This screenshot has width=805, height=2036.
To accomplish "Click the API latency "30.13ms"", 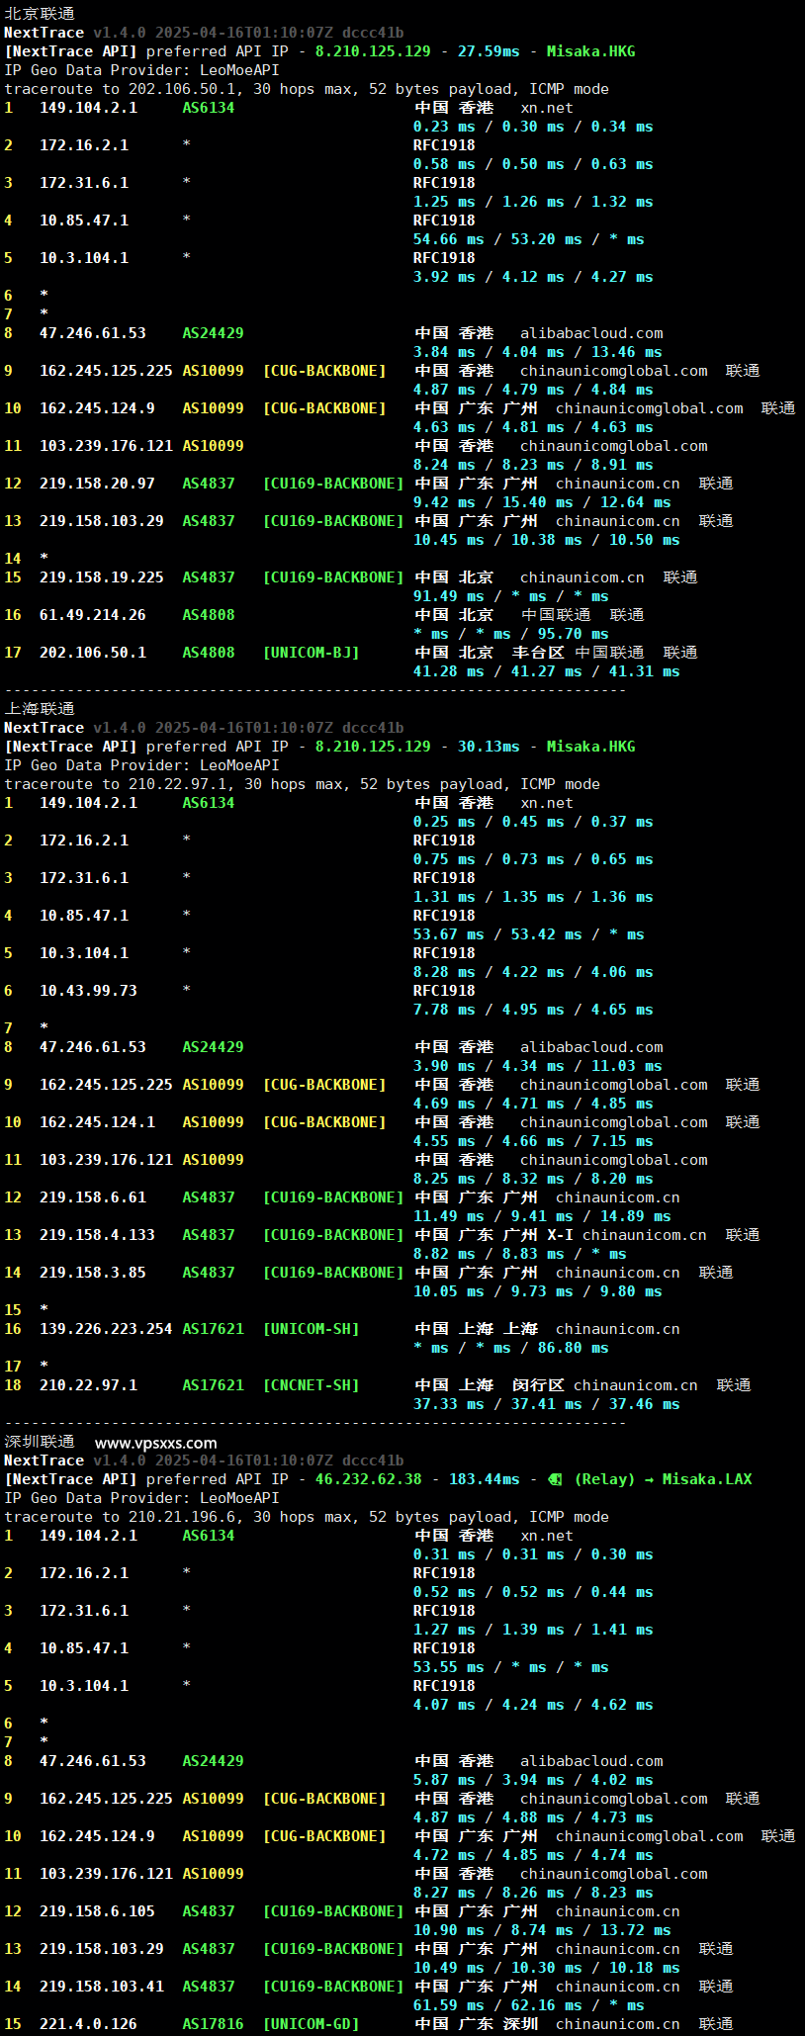I will (489, 747).
